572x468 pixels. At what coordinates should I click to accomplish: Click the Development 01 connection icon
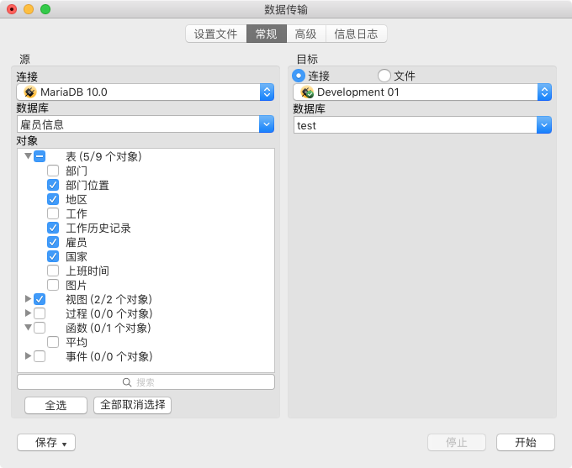[307, 92]
